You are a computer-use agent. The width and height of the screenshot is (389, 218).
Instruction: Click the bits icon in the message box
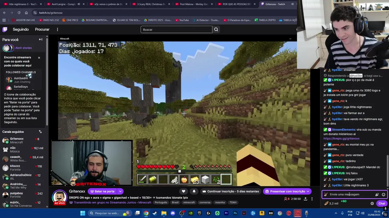tap(377, 194)
